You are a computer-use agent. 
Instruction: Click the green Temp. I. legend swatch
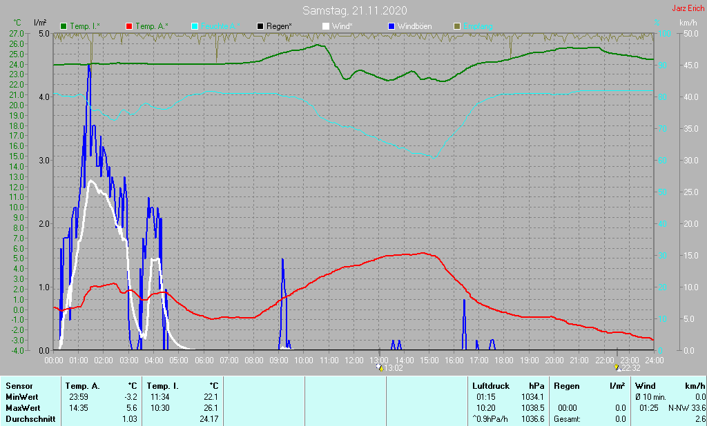(64, 26)
